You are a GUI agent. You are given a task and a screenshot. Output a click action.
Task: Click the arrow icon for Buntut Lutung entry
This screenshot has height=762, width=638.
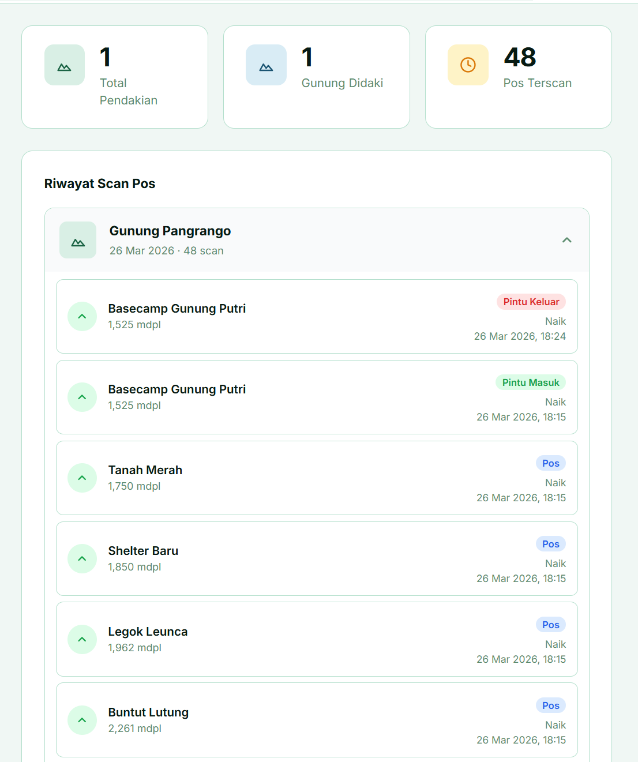coord(82,720)
